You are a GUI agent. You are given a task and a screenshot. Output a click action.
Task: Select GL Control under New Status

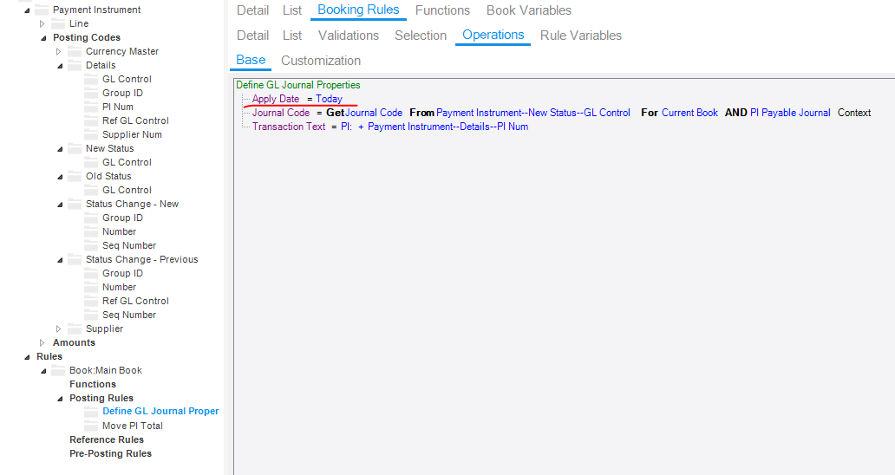coord(127,162)
